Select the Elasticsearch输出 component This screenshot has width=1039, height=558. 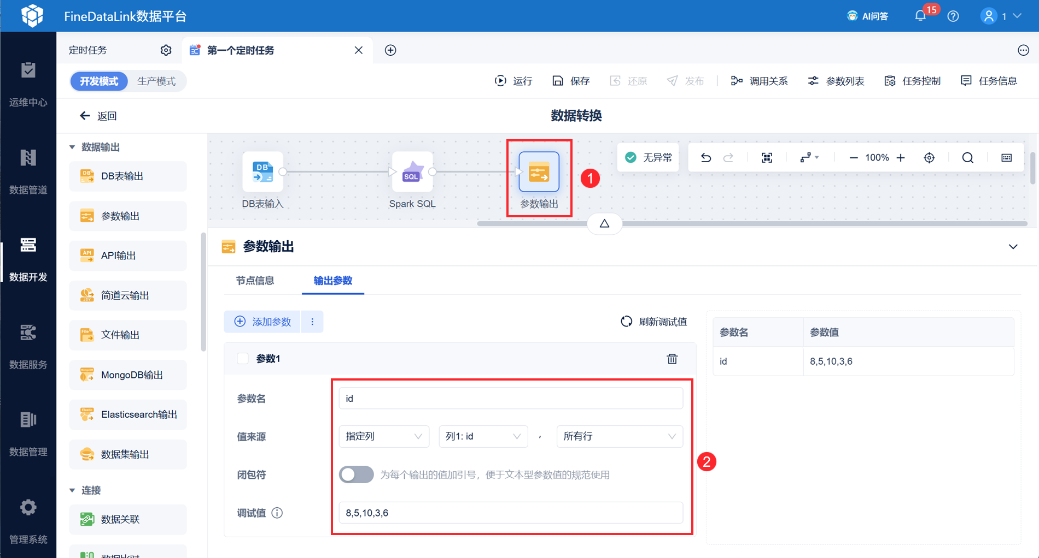pos(128,414)
